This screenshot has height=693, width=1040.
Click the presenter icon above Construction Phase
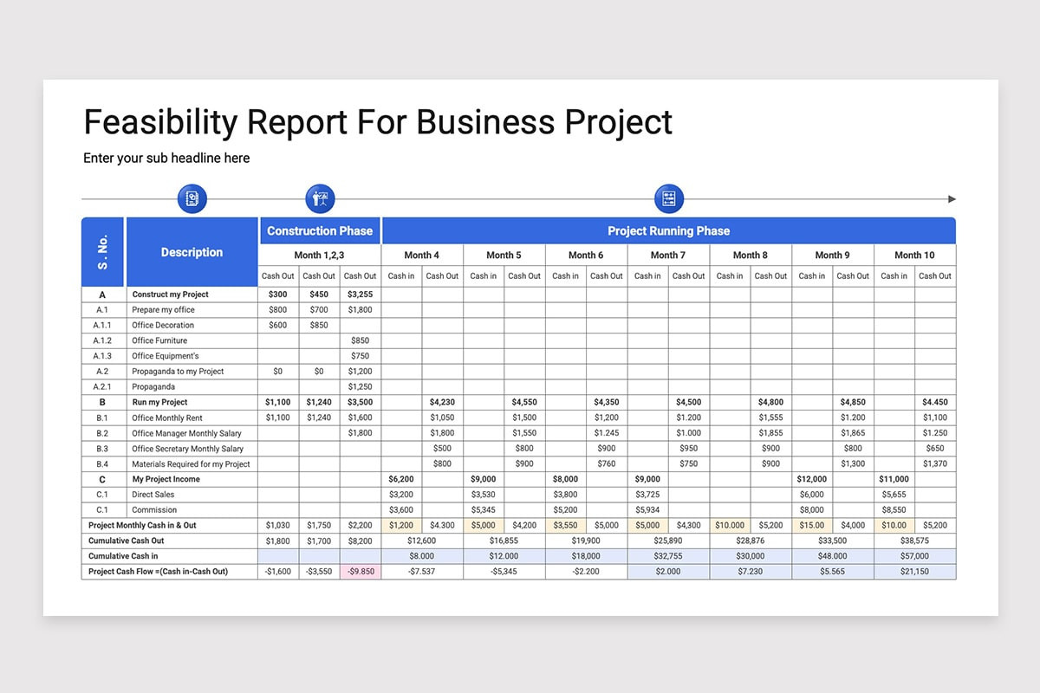(x=320, y=198)
